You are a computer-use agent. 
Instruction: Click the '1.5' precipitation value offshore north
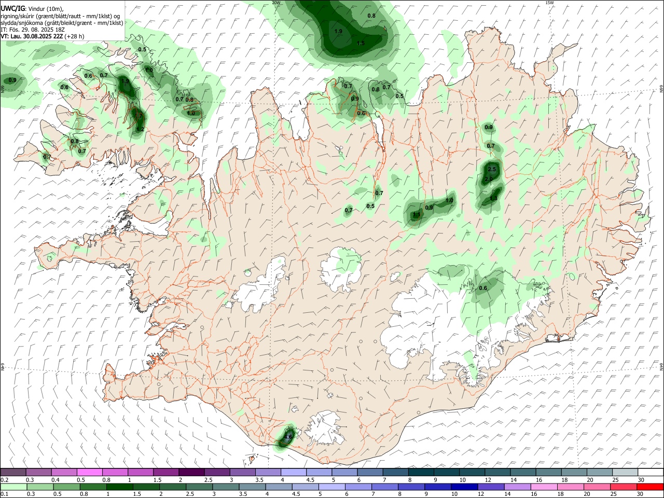pyautogui.click(x=361, y=43)
